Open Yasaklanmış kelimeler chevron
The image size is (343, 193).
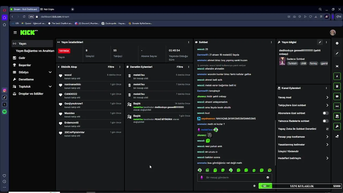pyautogui.click(x=327, y=145)
